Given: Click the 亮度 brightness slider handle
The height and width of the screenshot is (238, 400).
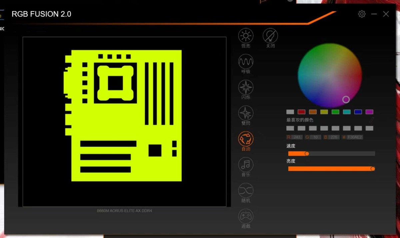Looking at the screenshot, I should (x=373, y=169).
